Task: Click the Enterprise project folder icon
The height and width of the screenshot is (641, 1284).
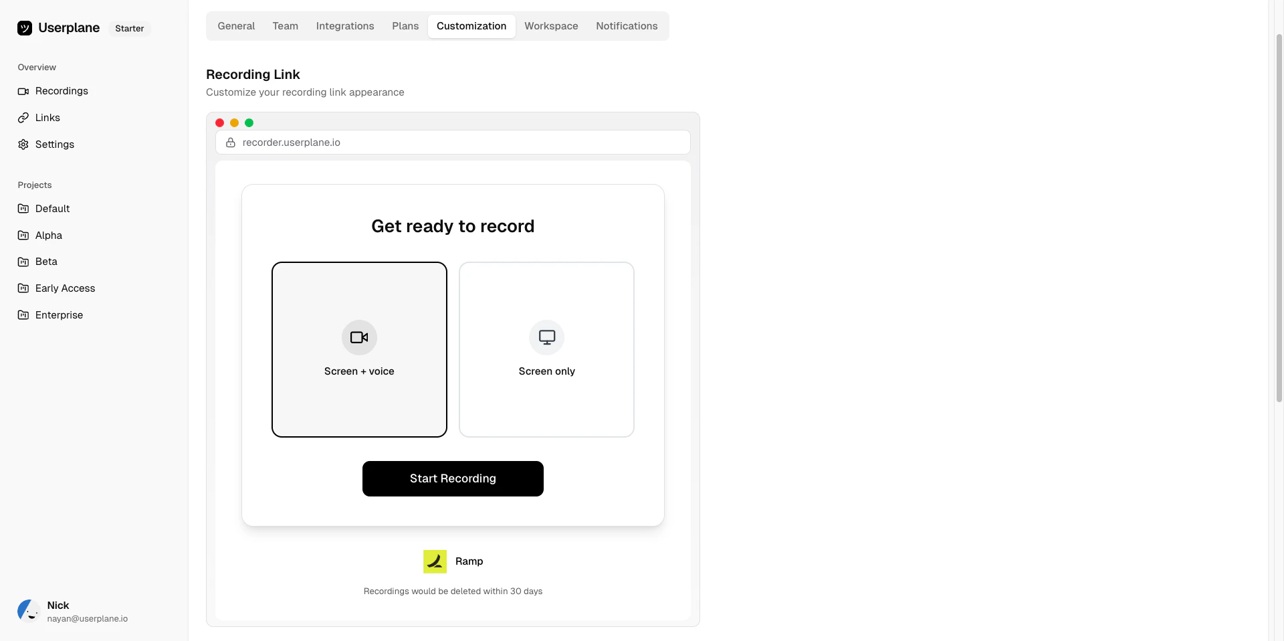Action: point(23,315)
